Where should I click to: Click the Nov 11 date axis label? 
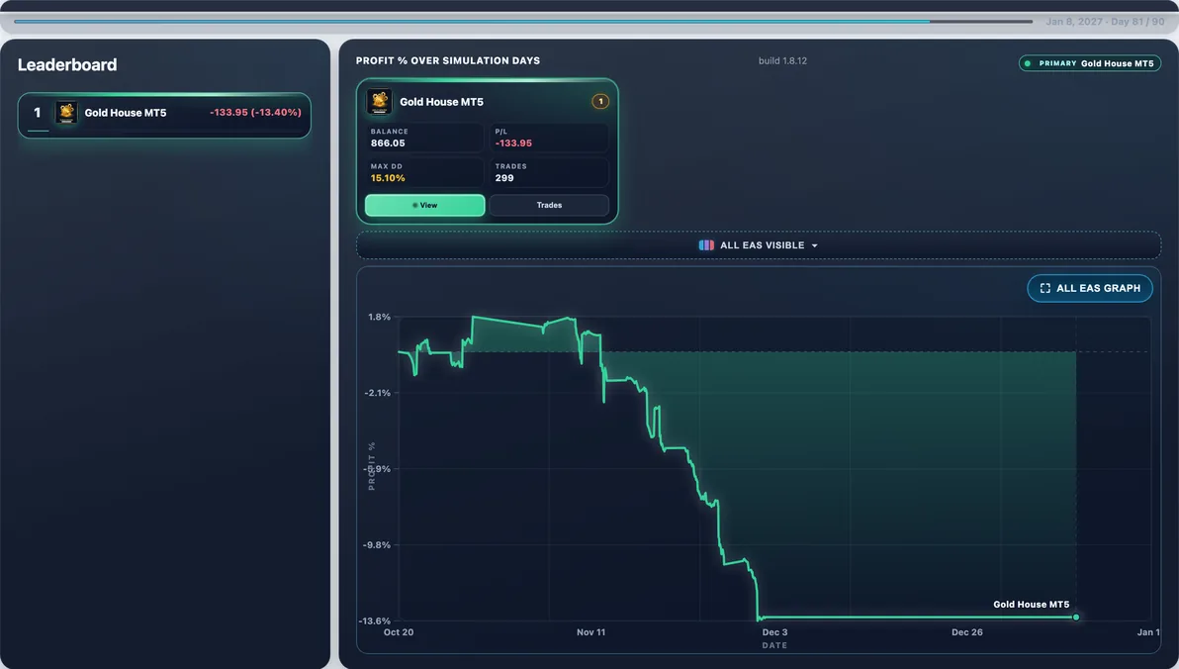tap(591, 632)
